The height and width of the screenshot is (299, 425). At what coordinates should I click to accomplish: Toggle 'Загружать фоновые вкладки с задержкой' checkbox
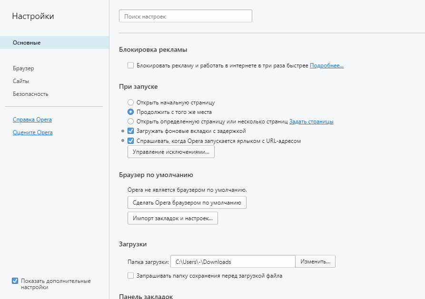[131, 131]
